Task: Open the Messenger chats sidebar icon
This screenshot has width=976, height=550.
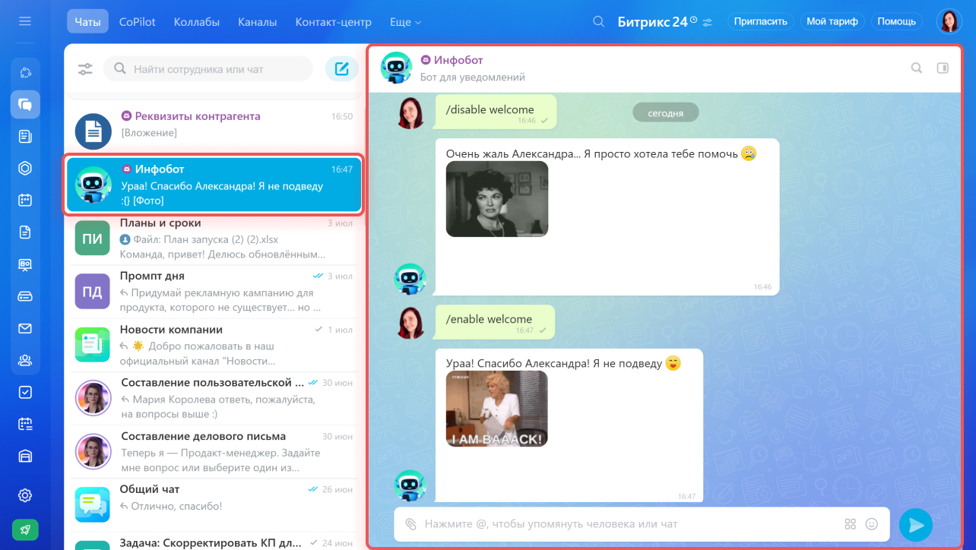Action: coord(25,105)
